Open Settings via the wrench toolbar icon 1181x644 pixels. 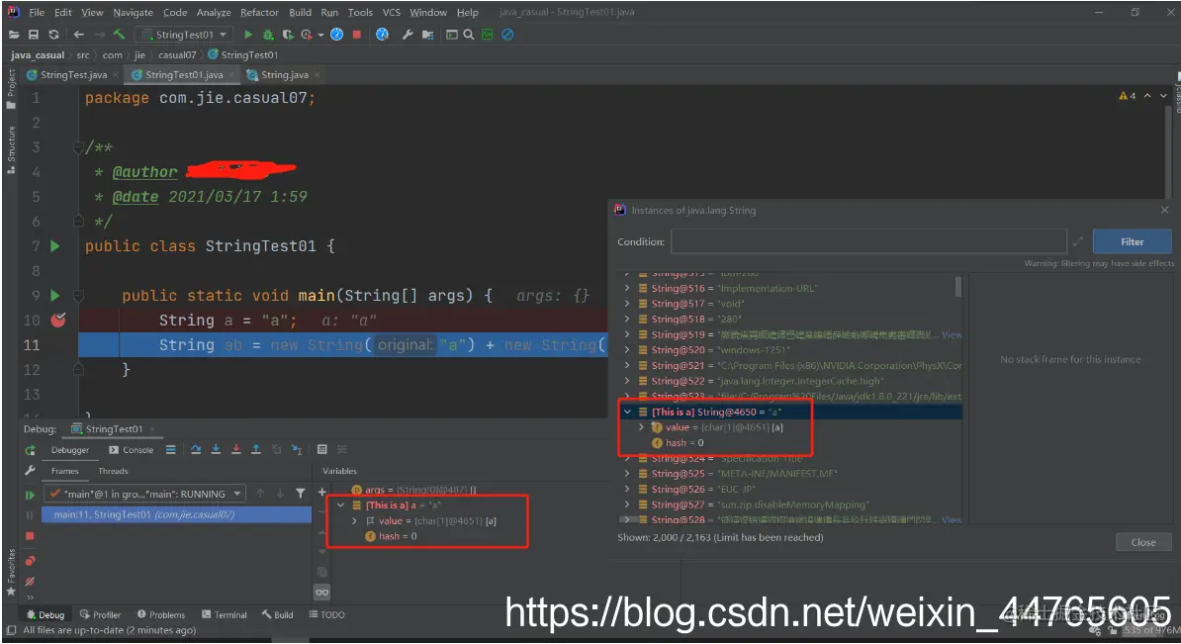point(408,35)
